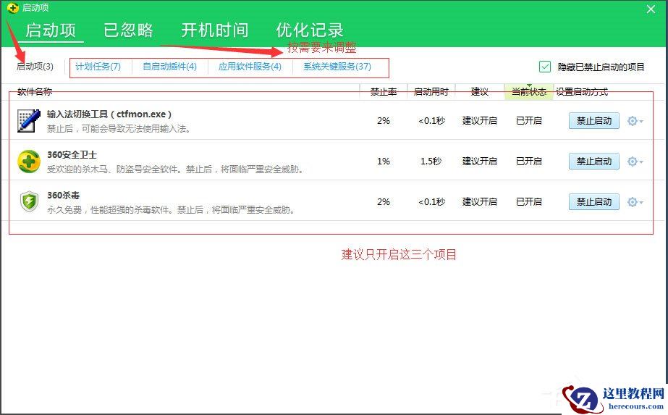
Task: Open the 开机时间 tab
Action: click(215, 30)
